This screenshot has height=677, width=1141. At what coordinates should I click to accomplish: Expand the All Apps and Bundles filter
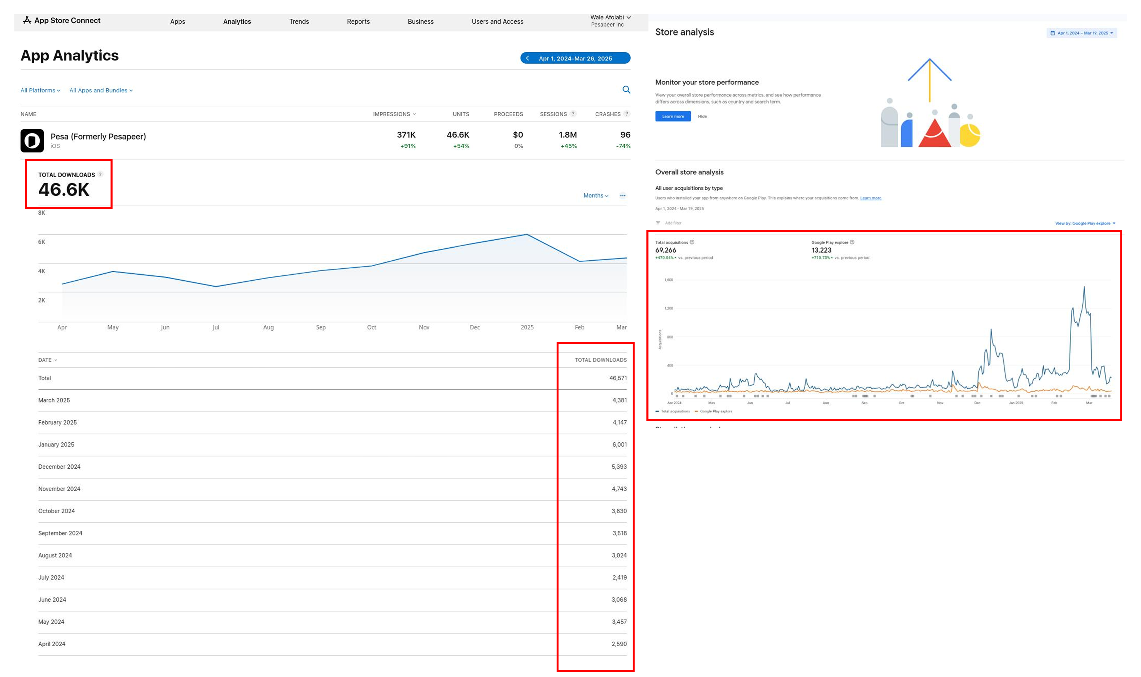coord(101,90)
